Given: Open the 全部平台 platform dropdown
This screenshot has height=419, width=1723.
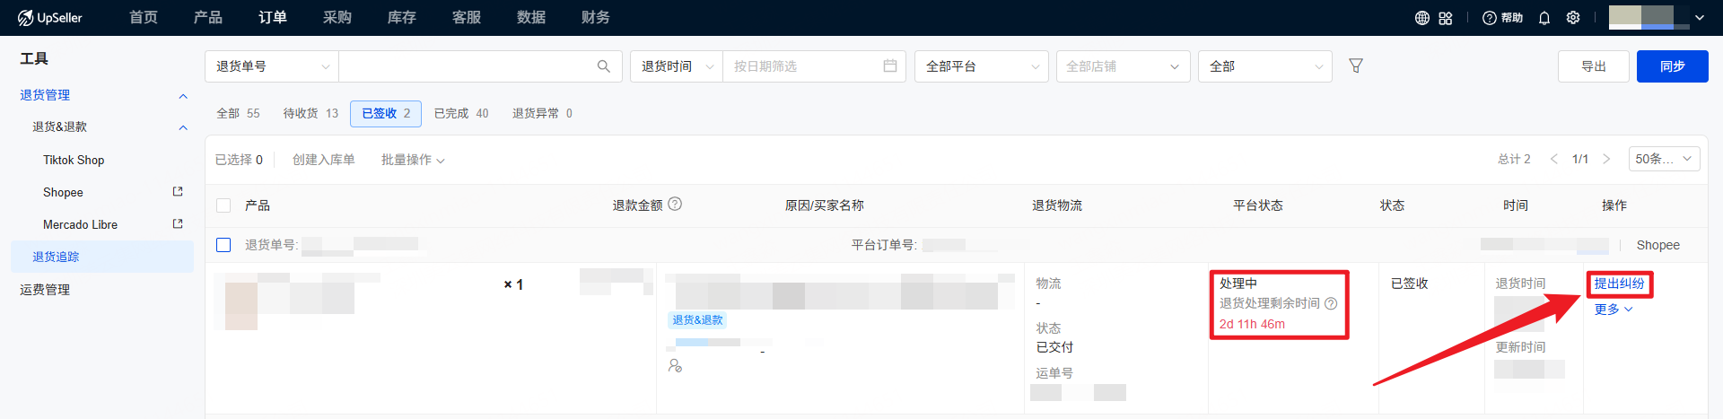Looking at the screenshot, I should click(x=981, y=66).
